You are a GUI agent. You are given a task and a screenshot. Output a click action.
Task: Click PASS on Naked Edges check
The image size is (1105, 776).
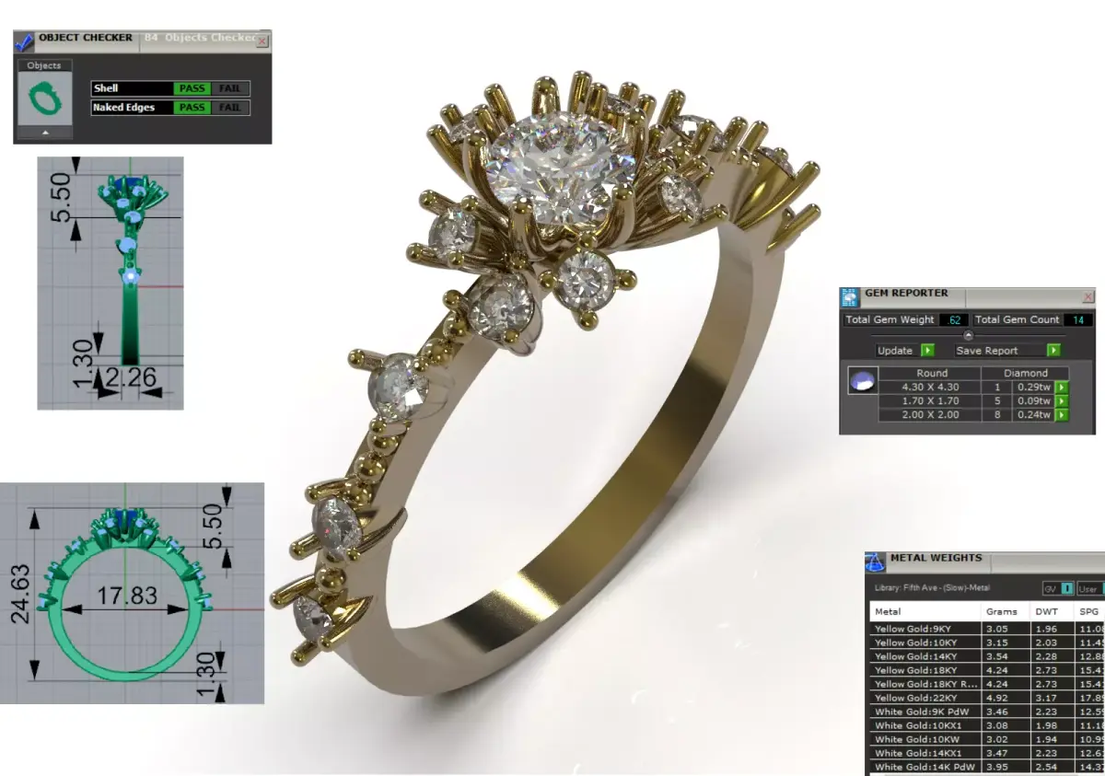pyautogui.click(x=192, y=108)
